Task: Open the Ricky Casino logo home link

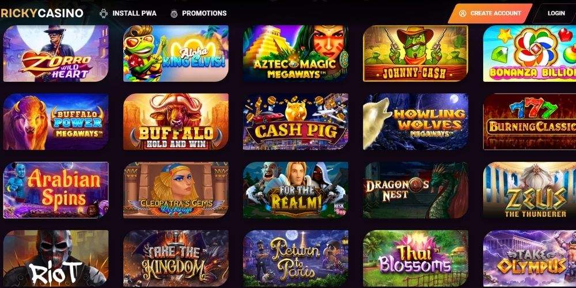Action: click(x=42, y=13)
